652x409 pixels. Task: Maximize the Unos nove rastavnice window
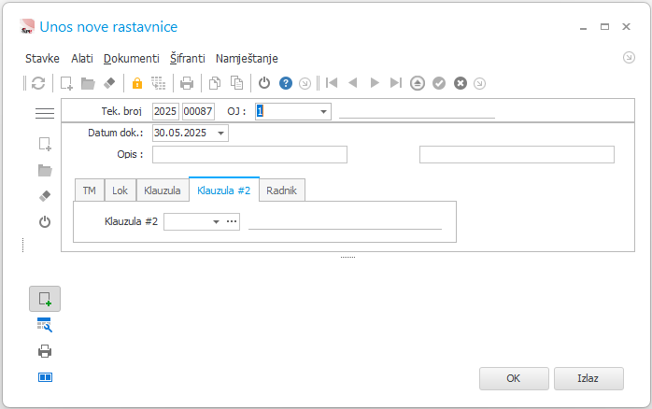click(604, 26)
